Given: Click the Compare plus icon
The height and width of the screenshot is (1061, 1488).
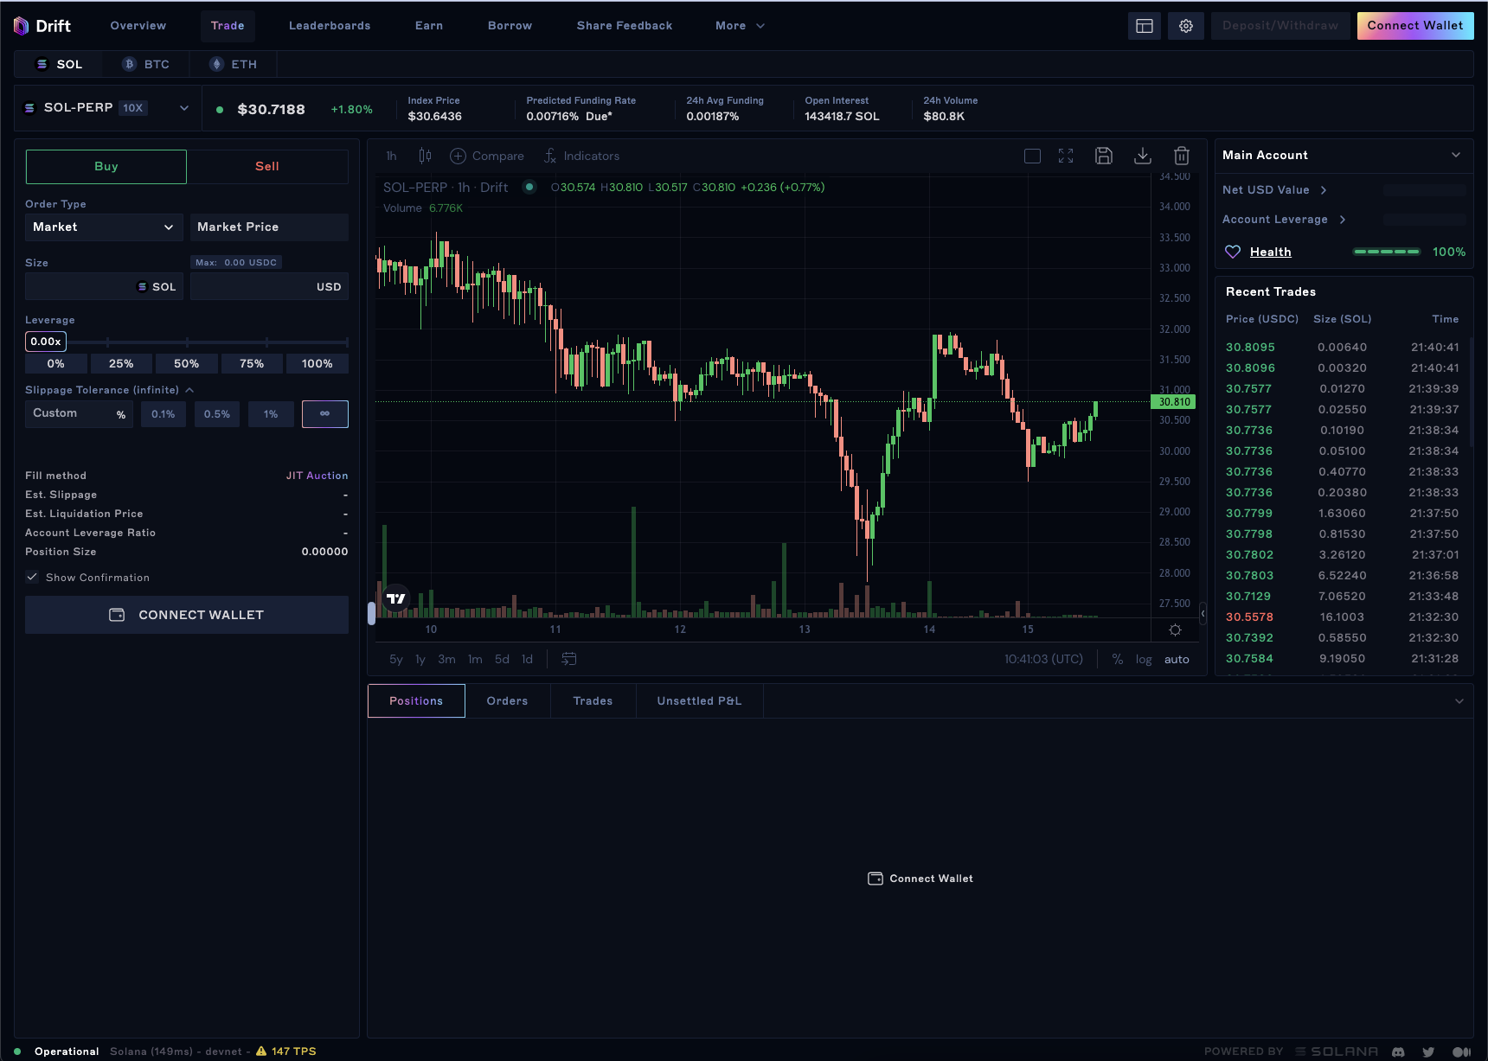Looking at the screenshot, I should 458,156.
